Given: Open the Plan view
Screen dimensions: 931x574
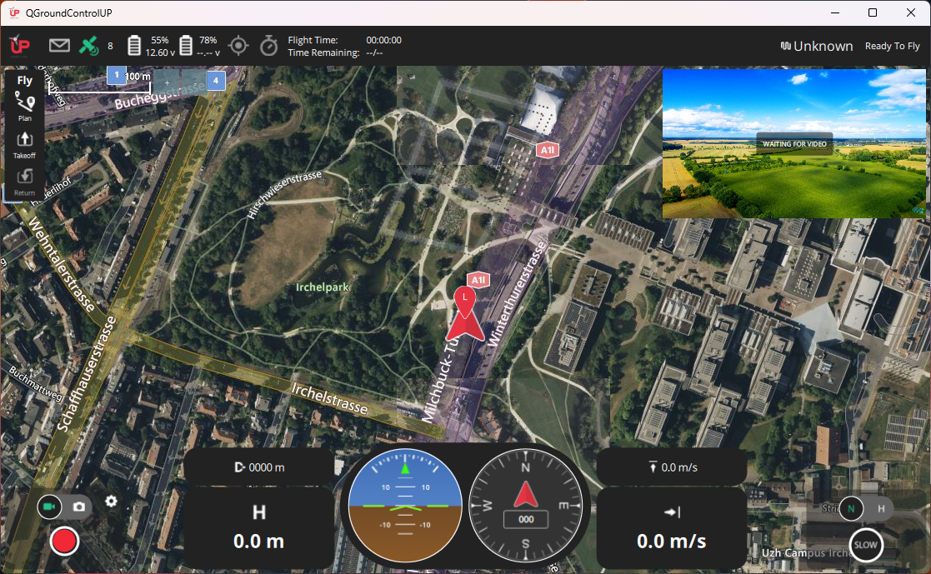Looking at the screenshot, I should [25, 106].
